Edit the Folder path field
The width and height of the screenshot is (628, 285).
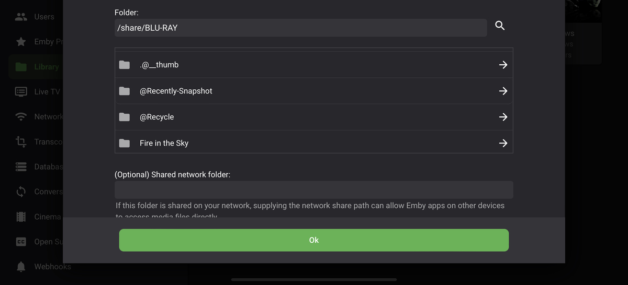301,28
